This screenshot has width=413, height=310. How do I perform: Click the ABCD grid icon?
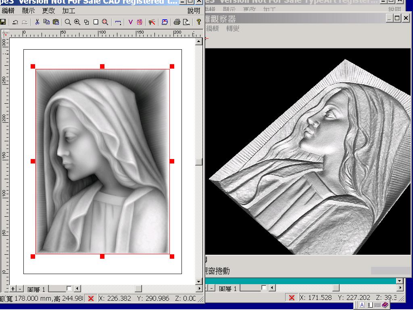point(140,22)
